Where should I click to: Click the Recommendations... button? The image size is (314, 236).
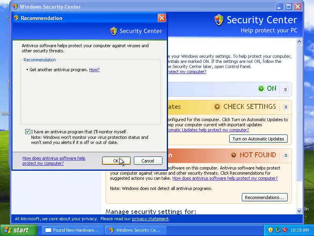[x=265, y=197]
